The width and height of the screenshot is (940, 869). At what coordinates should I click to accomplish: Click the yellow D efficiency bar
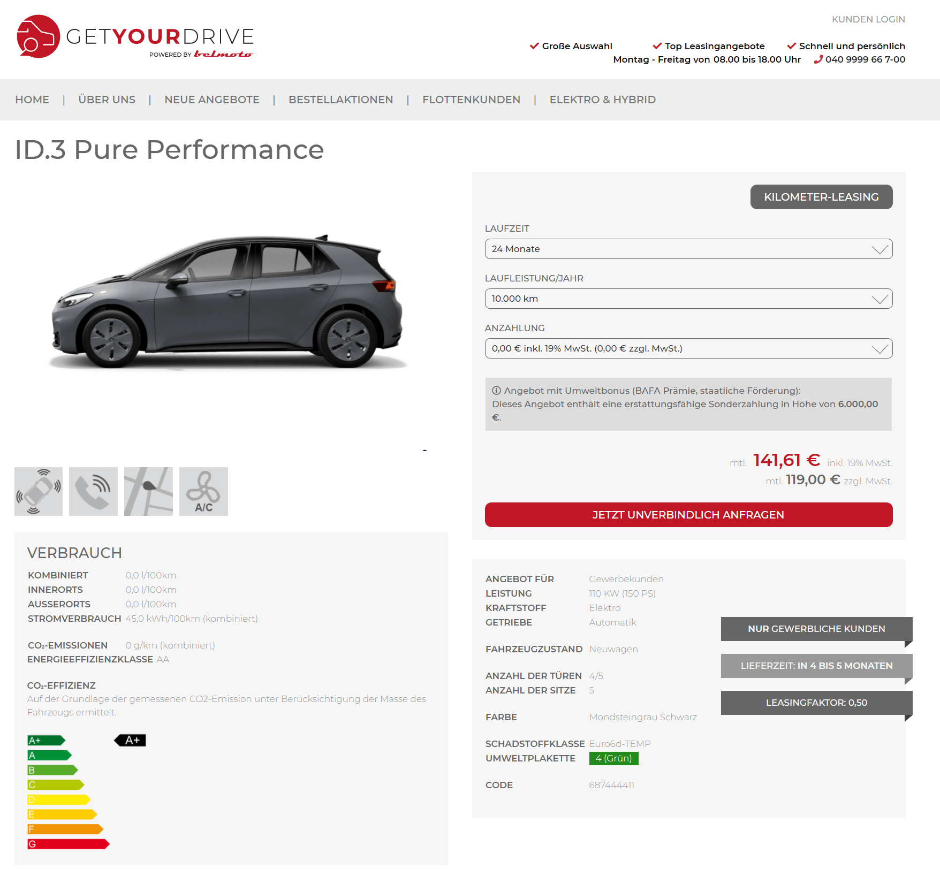pos(59,799)
